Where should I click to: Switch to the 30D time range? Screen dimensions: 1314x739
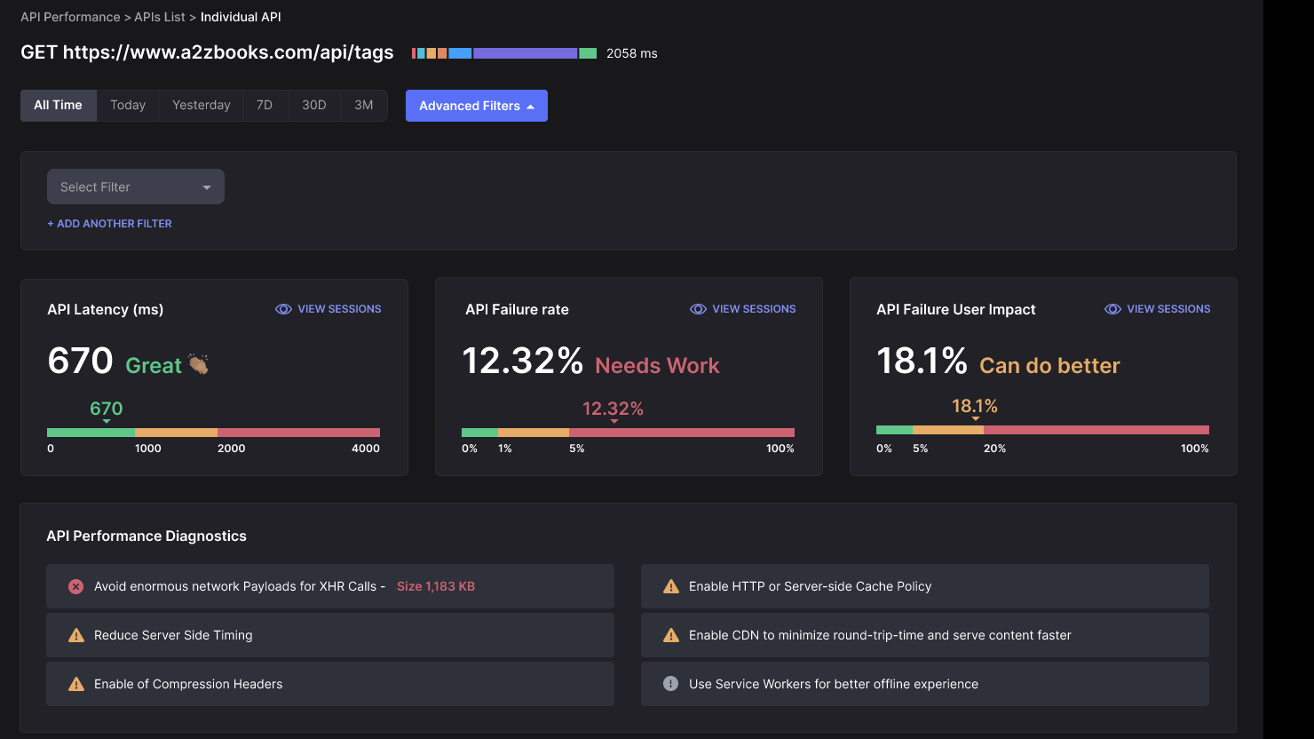tap(314, 105)
